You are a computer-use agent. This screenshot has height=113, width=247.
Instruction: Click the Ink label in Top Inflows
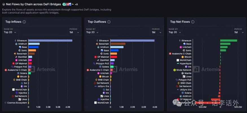[x=25, y=86]
